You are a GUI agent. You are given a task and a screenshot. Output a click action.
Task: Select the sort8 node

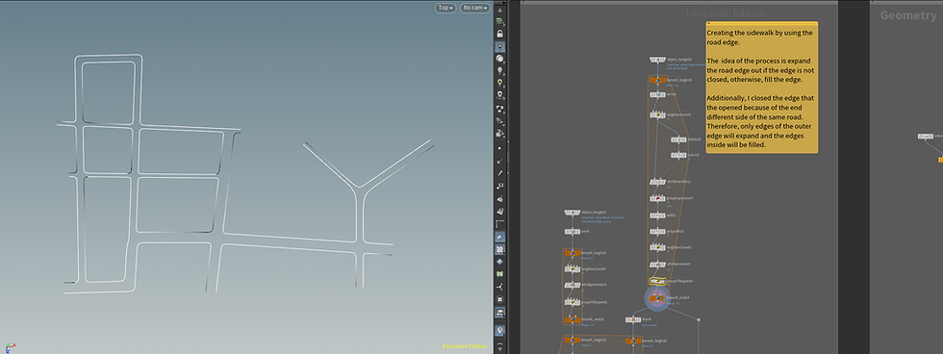(x=573, y=232)
